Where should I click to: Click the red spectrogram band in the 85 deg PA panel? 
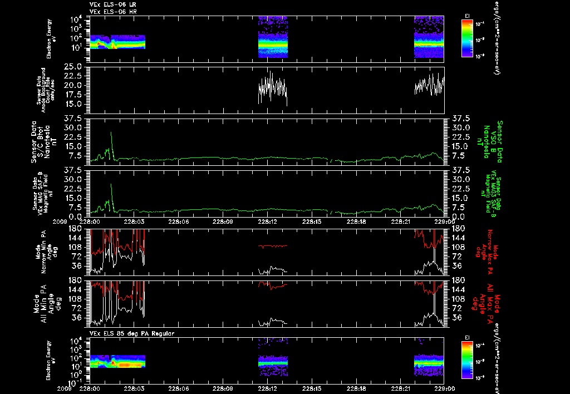[130, 364]
